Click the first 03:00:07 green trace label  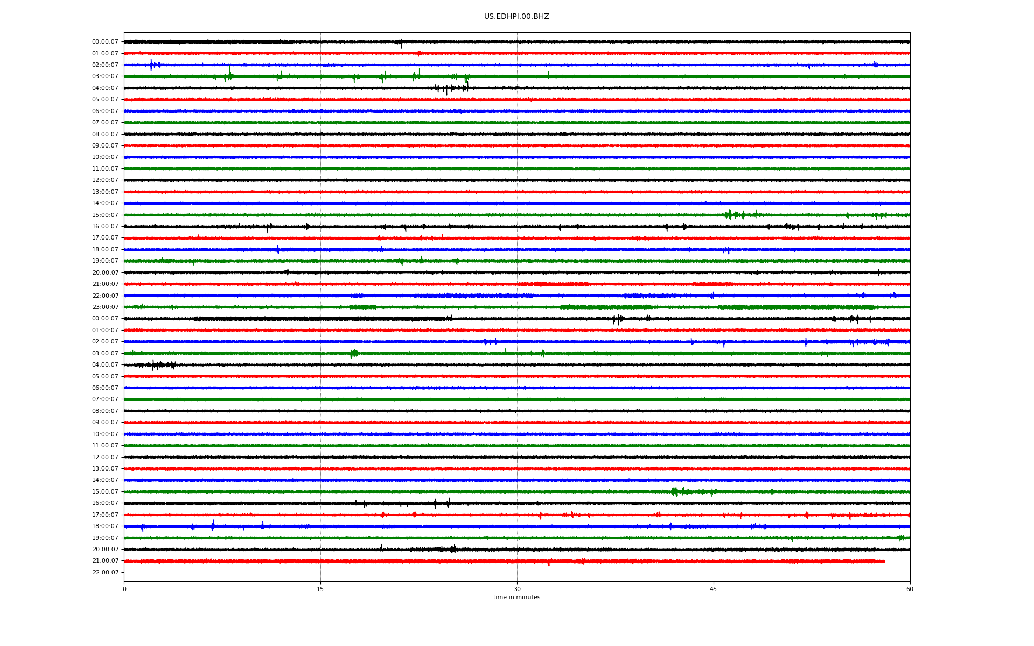(x=105, y=76)
